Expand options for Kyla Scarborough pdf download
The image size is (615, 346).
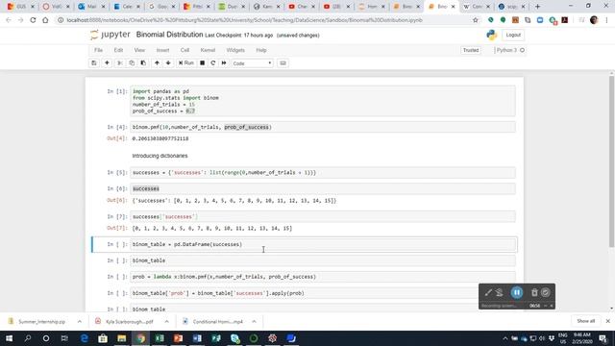tap(166, 321)
